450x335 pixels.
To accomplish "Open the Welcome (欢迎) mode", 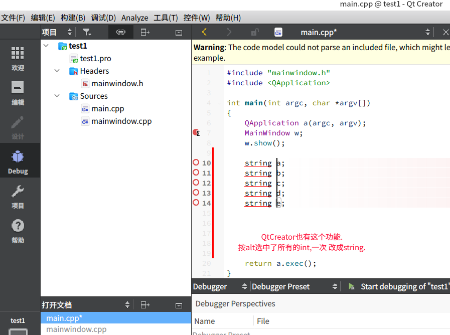I will 18,59.
